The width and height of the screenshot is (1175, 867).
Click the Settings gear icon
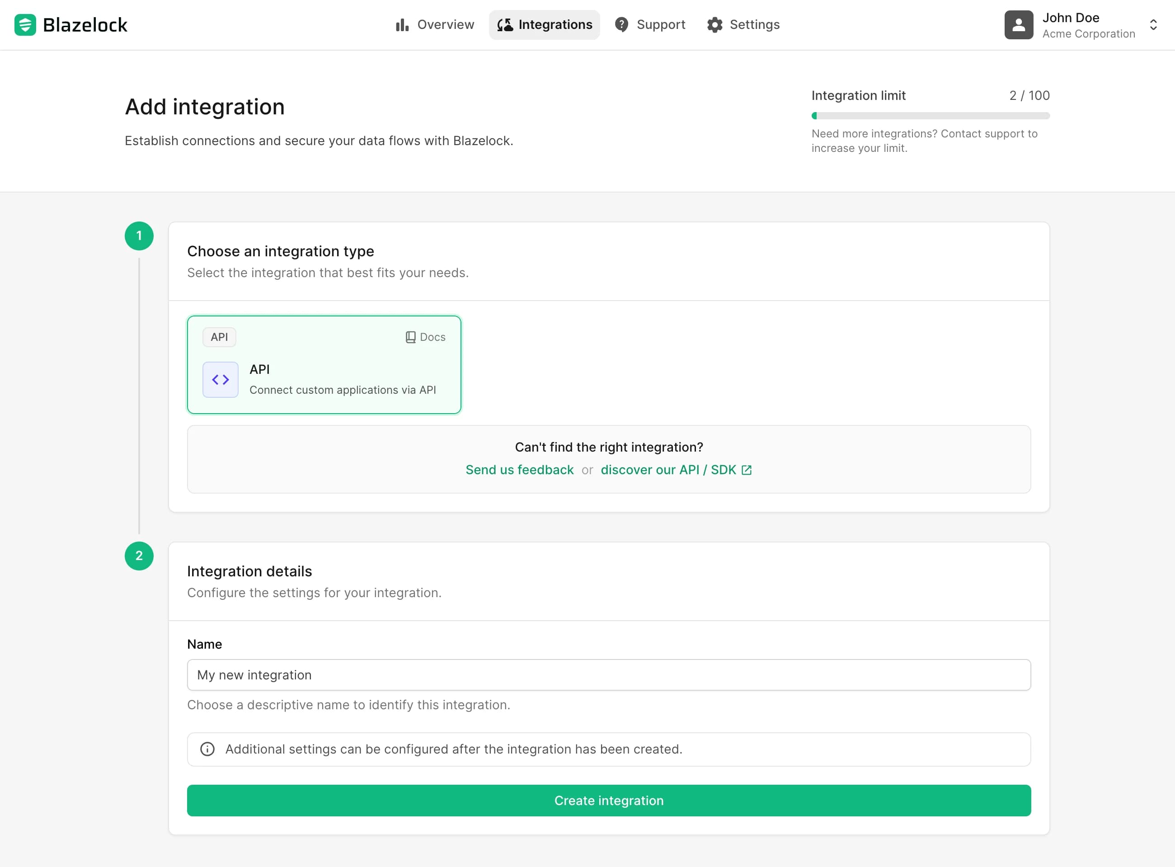[714, 25]
